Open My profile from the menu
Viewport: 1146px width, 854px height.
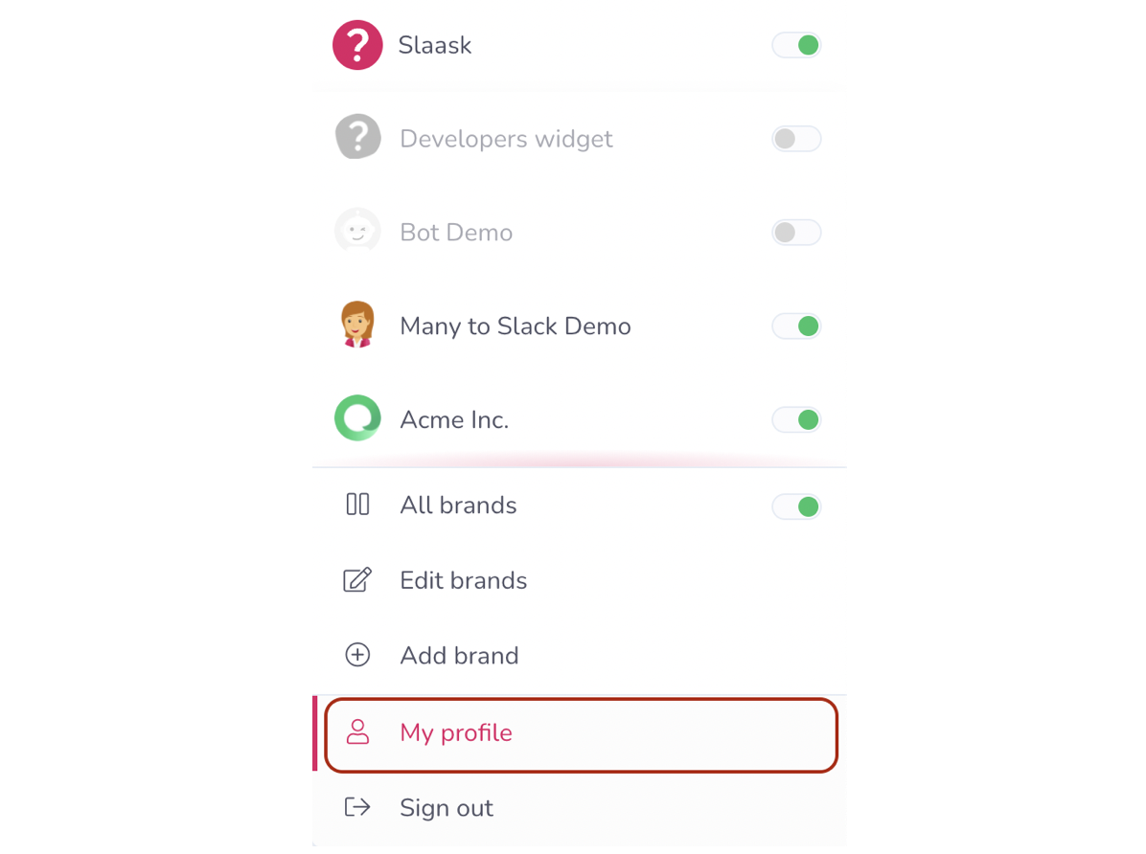coord(457,733)
